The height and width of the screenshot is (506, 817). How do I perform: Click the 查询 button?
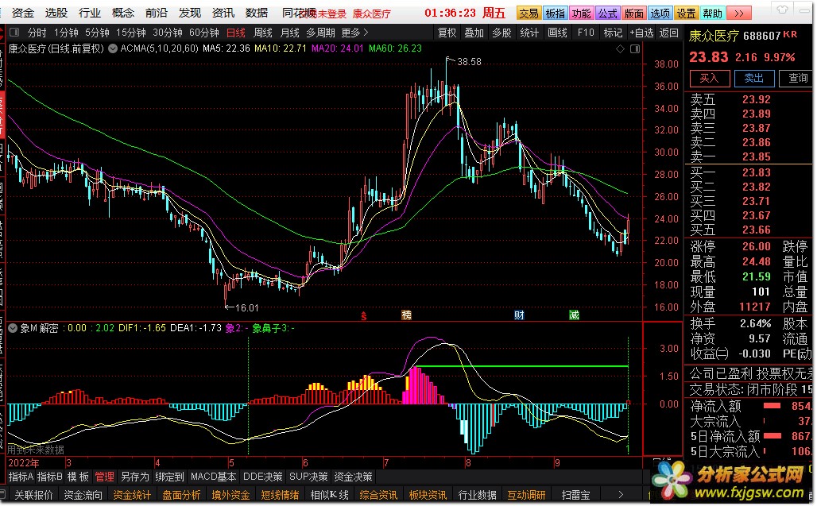pyautogui.click(x=797, y=79)
